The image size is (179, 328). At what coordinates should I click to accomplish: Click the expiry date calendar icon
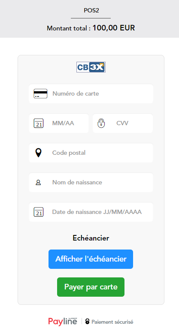click(39, 123)
